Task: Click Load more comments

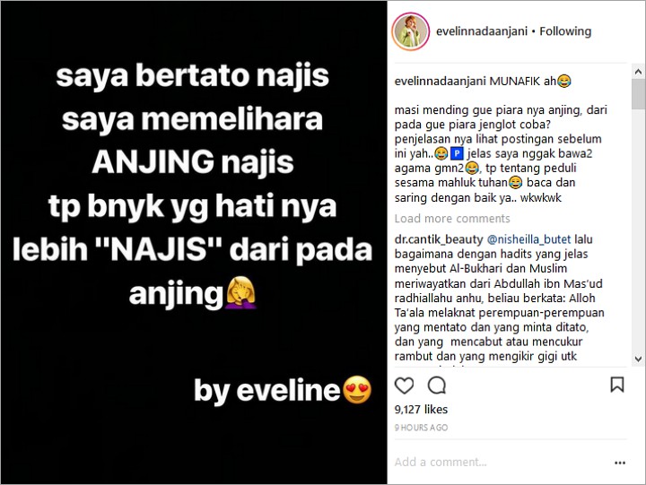Action: coord(452,218)
